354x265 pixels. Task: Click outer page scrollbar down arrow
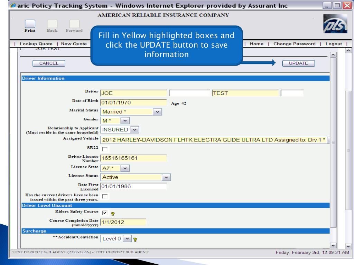pos(348,246)
